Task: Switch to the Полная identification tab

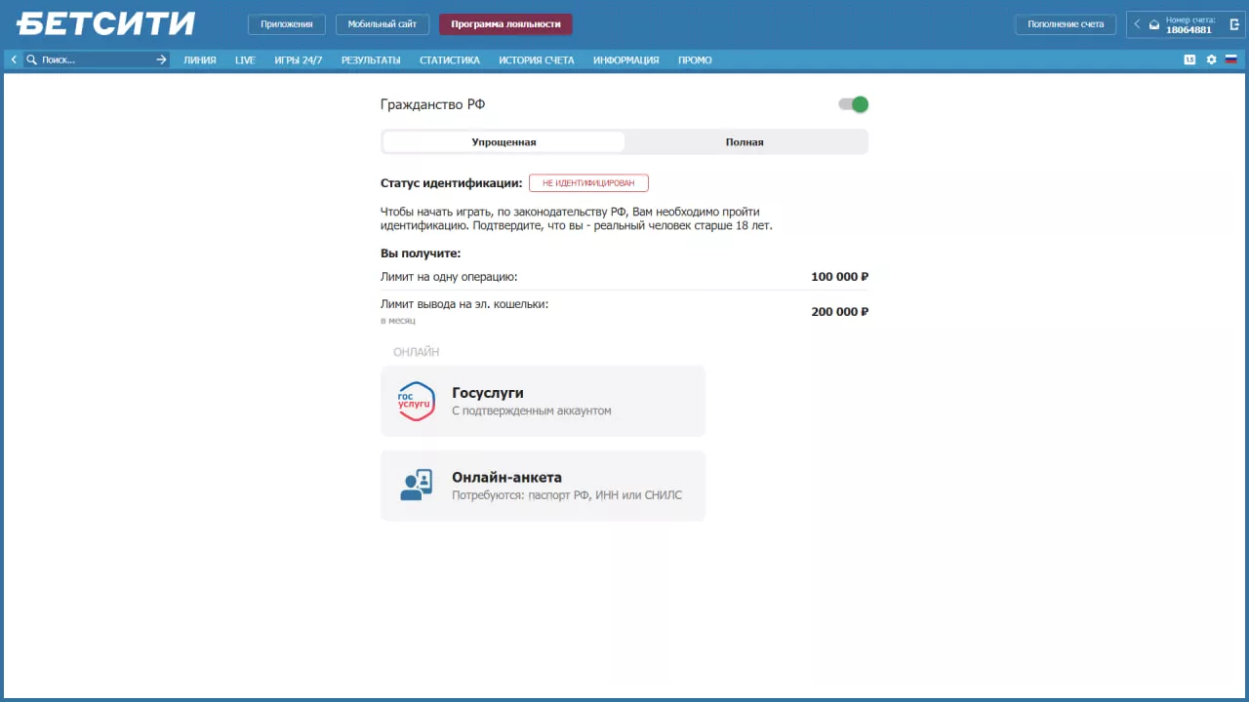Action: [745, 141]
